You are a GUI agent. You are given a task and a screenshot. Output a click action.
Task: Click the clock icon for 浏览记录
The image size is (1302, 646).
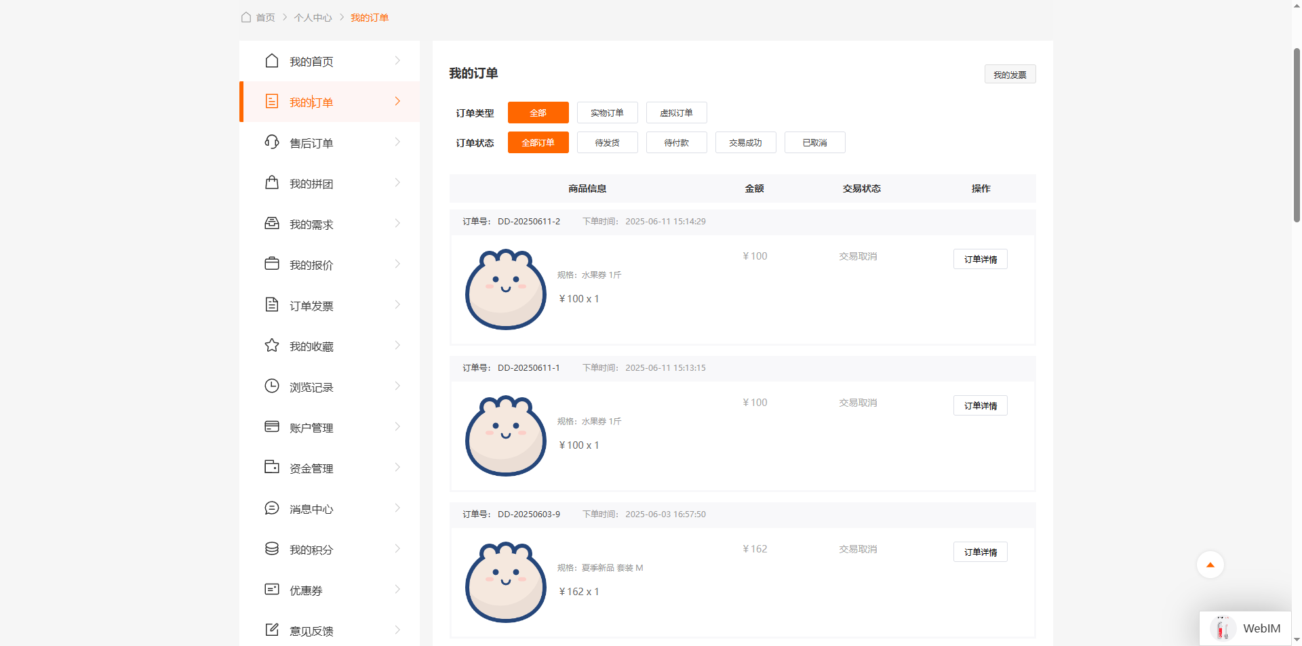pyautogui.click(x=272, y=386)
